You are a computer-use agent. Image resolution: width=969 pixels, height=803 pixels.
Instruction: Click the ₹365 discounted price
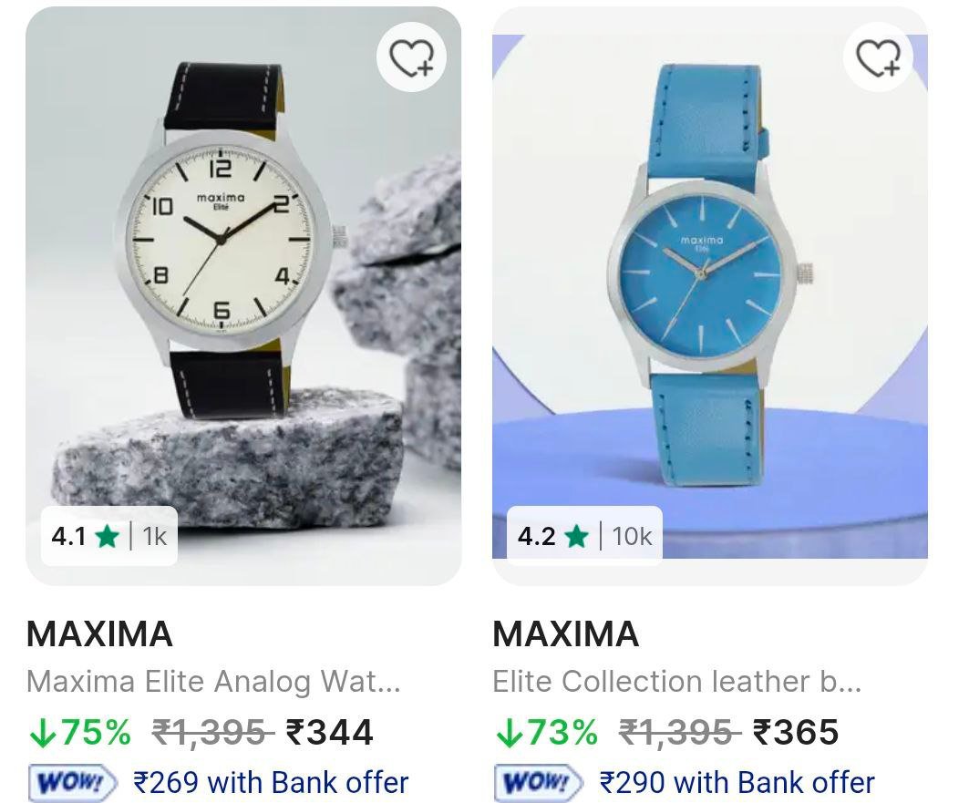796,733
